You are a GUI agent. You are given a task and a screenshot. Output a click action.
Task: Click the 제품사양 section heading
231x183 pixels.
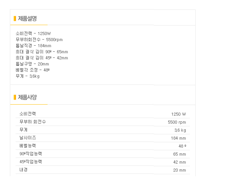(x=27, y=97)
